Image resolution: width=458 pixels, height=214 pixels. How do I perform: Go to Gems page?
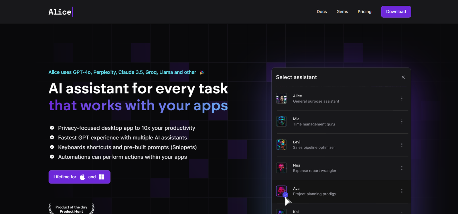(x=342, y=12)
